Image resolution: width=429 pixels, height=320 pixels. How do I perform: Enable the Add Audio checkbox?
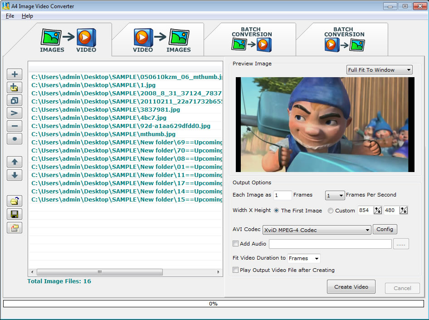235,244
